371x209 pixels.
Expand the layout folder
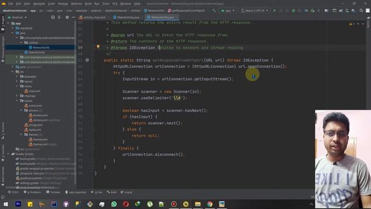(17, 81)
